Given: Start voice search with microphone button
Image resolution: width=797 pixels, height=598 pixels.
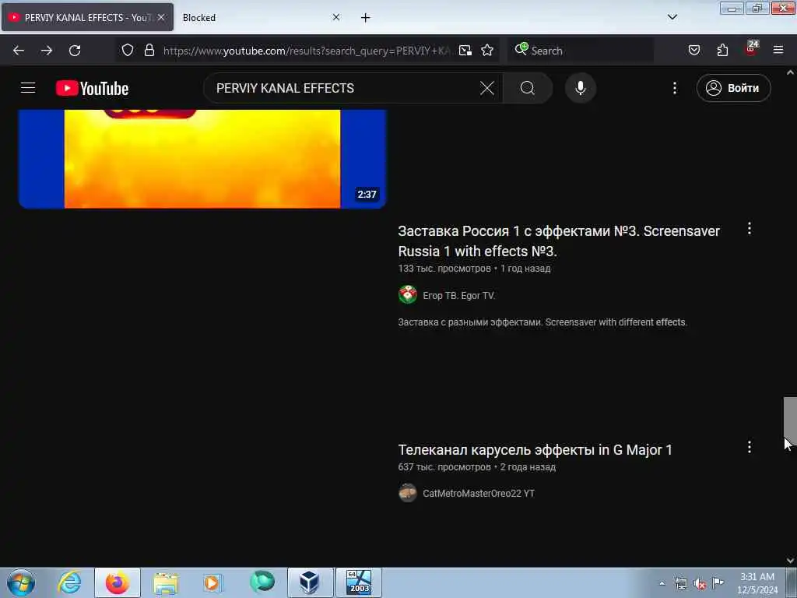Looking at the screenshot, I should tap(580, 88).
